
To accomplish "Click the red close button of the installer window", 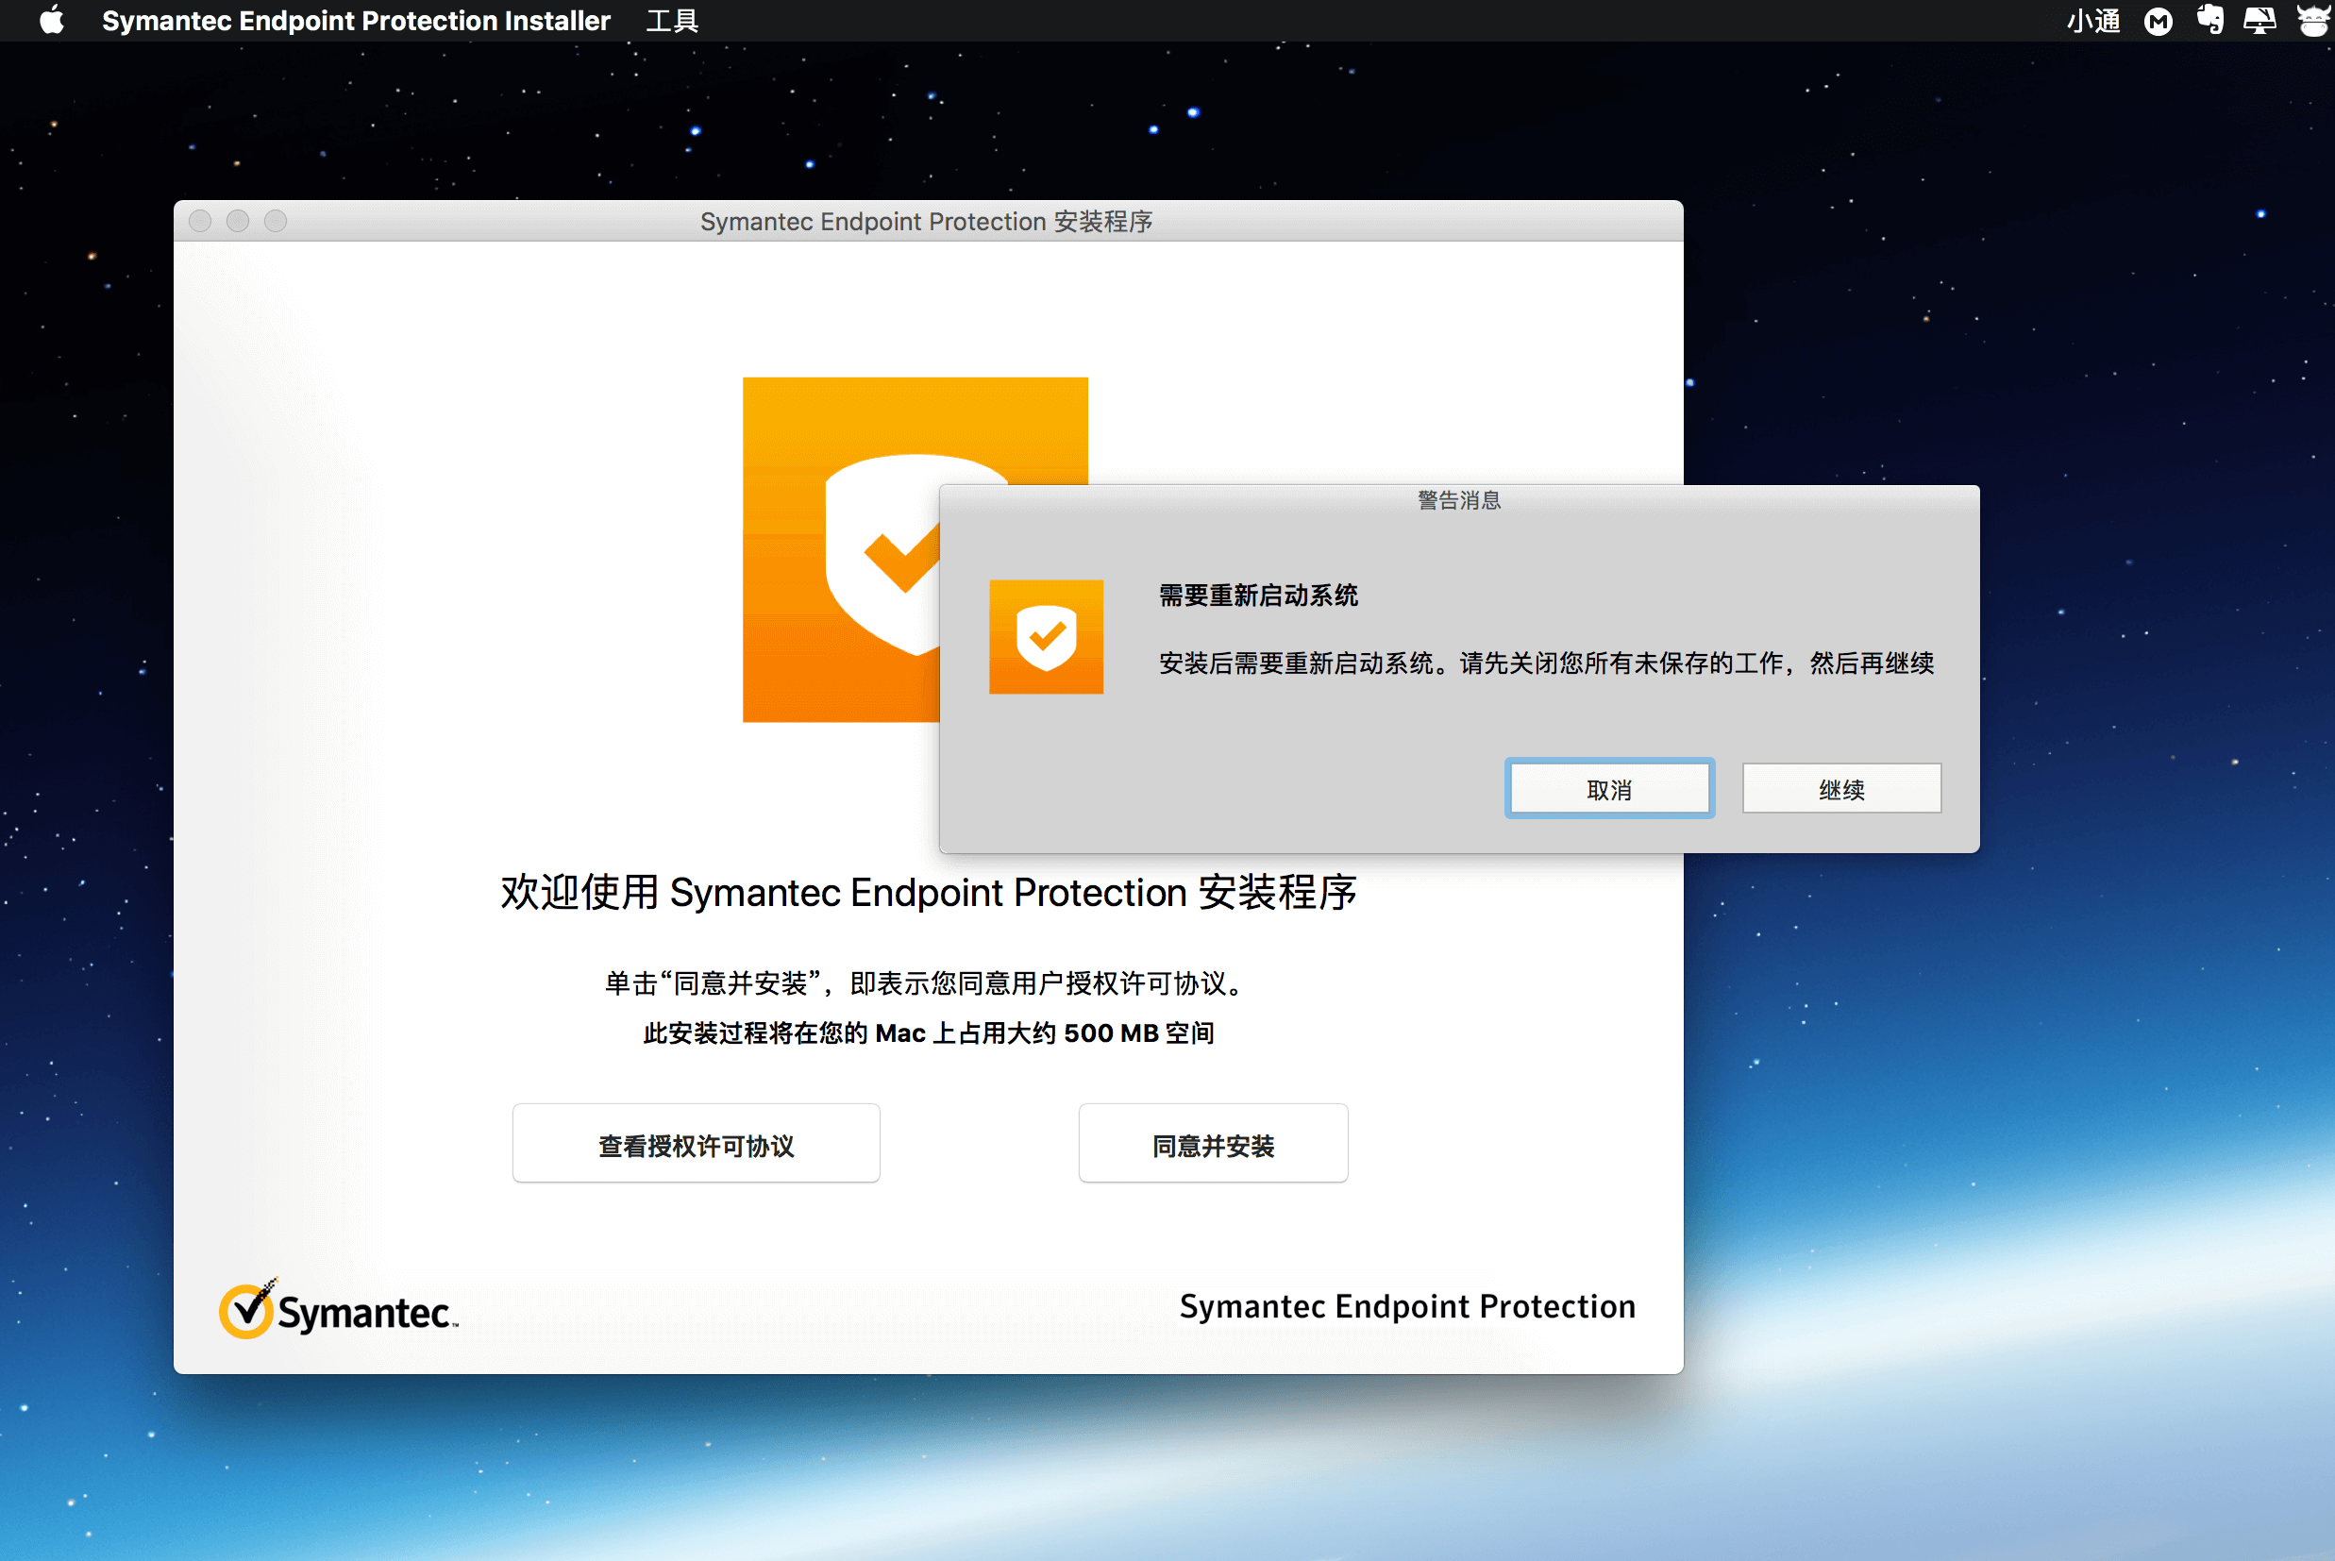I will tap(200, 221).
